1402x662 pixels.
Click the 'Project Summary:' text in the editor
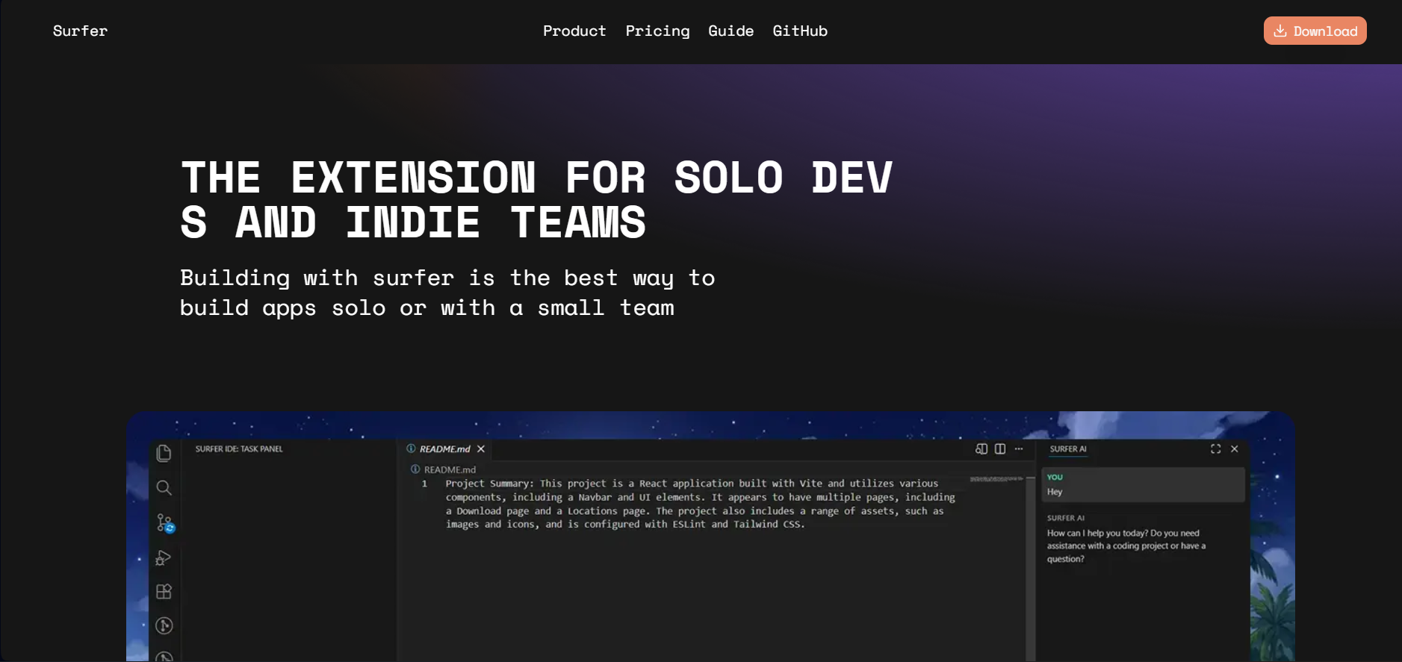click(490, 484)
